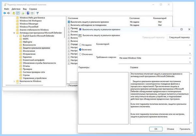Open the Вид menu
The height and width of the screenshot is (136, 196).
pos(25,9)
